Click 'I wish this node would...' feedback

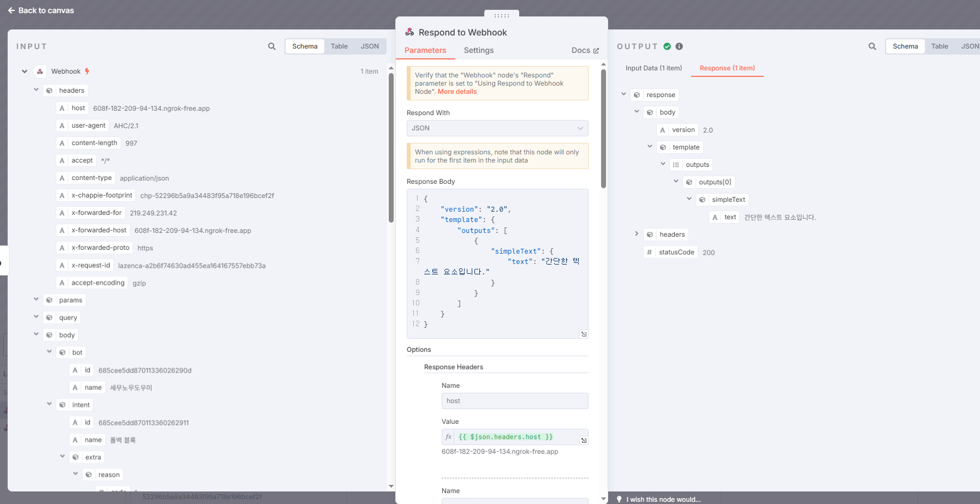[663, 499]
